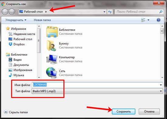This screenshot has width=167, height=119.
Task: Close the 'Сохранить как' dialog
Action: click(159, 3)
